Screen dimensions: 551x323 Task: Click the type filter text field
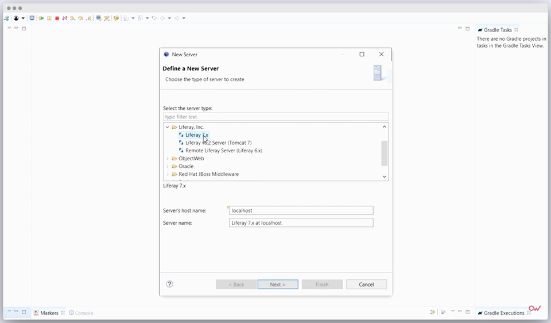coord(275,117)
